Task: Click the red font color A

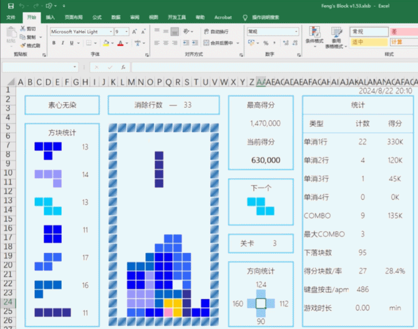Action: tap(120, 43)
